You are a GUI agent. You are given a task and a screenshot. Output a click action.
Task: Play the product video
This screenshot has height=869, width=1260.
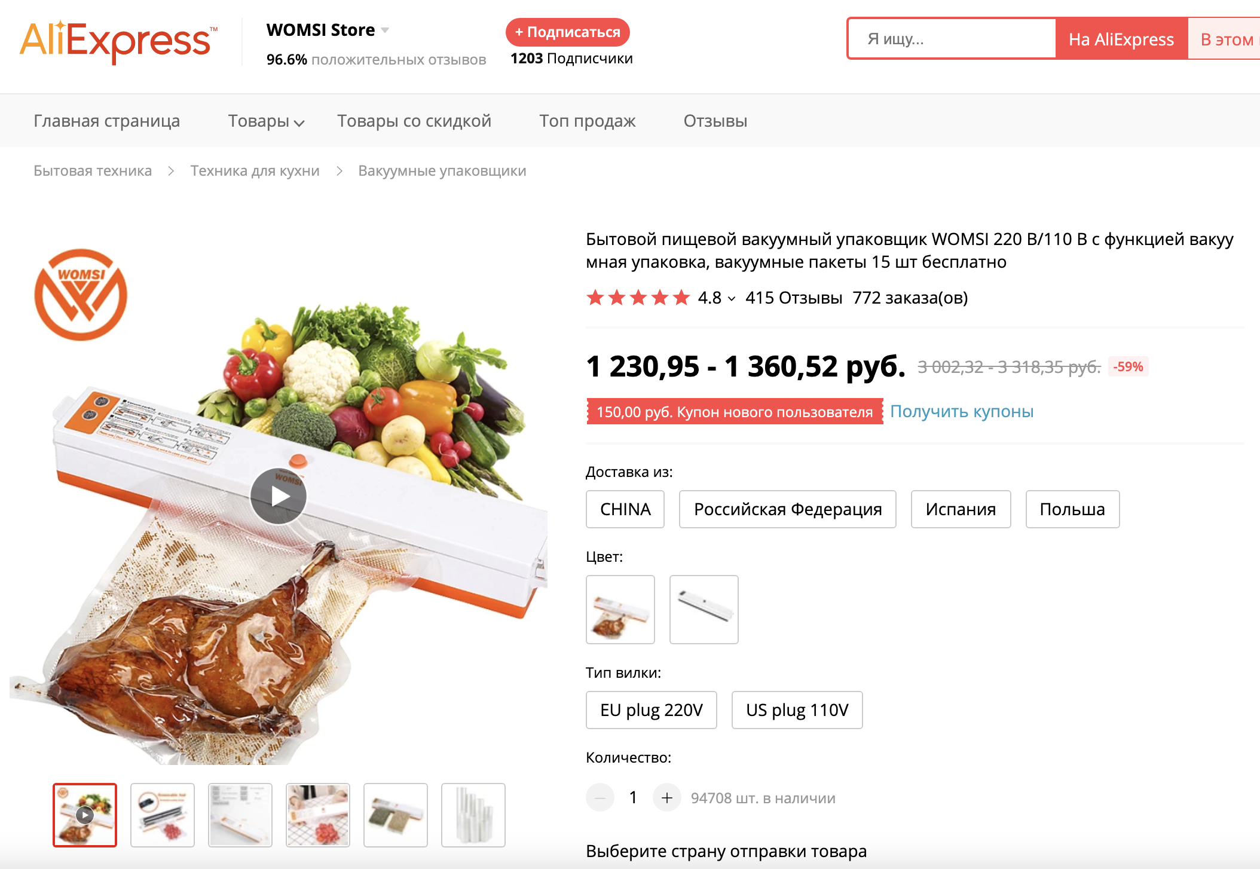tap(278, 496)
